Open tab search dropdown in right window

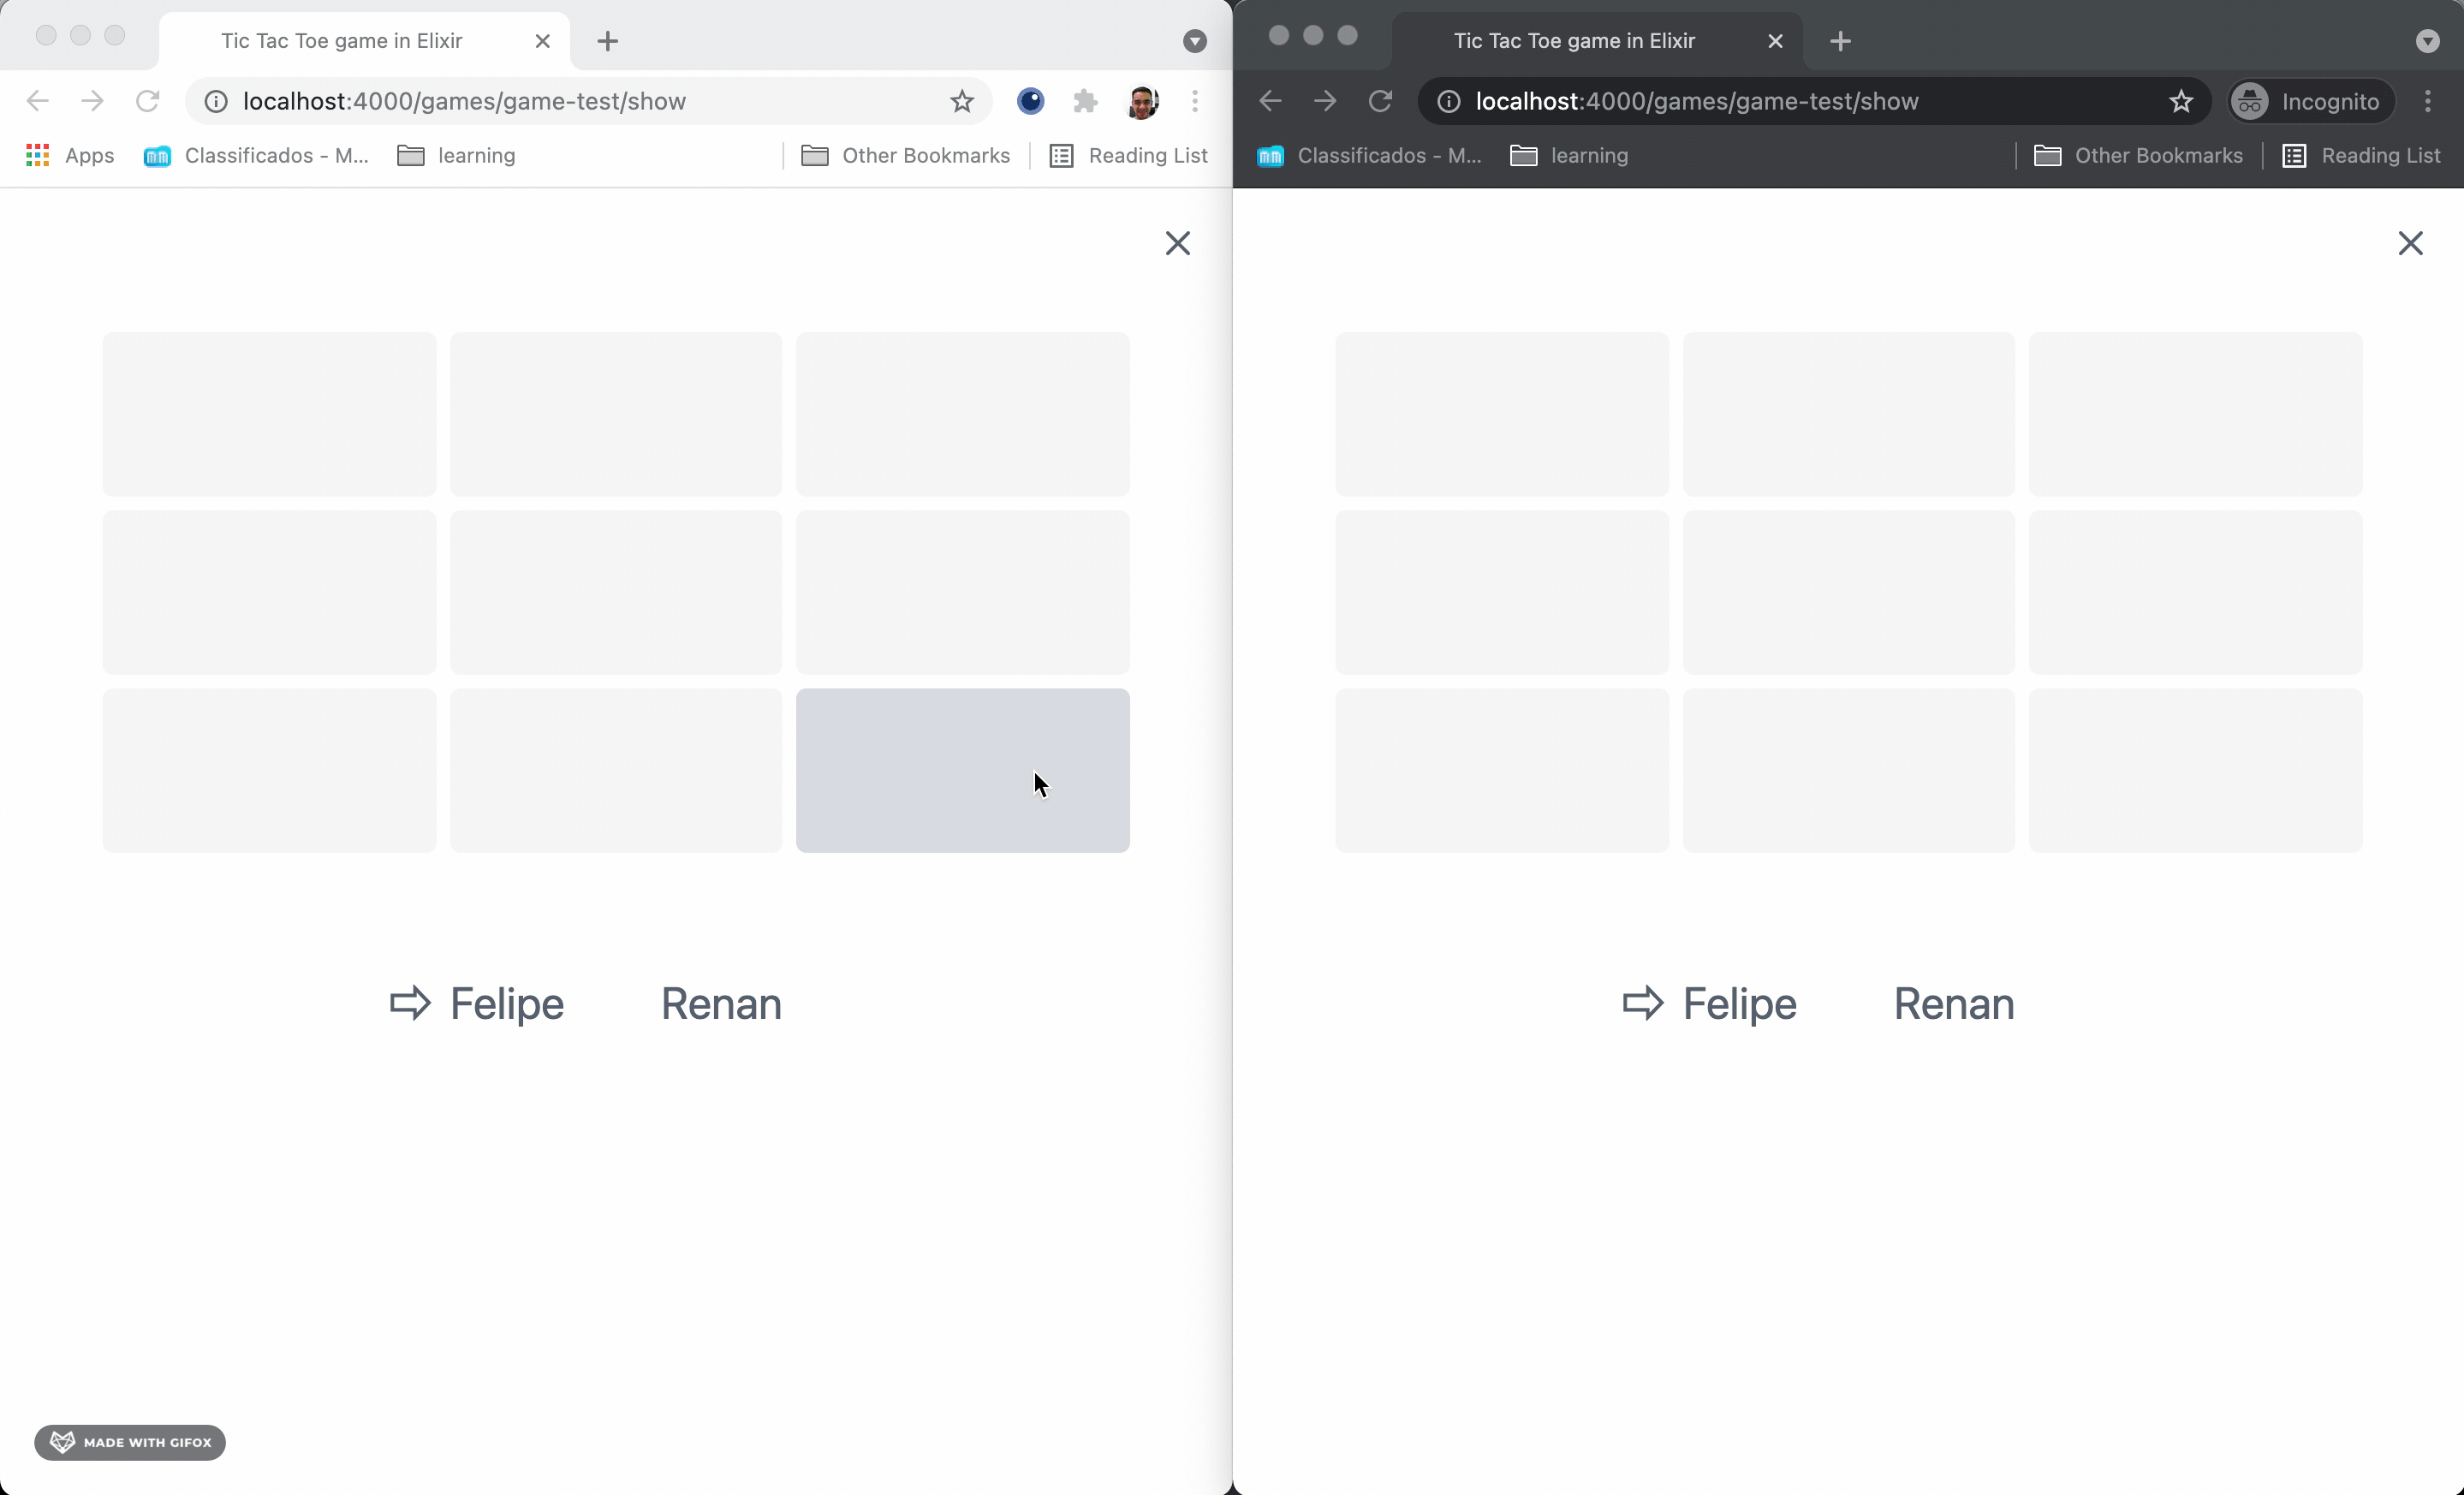[2427, 41]
